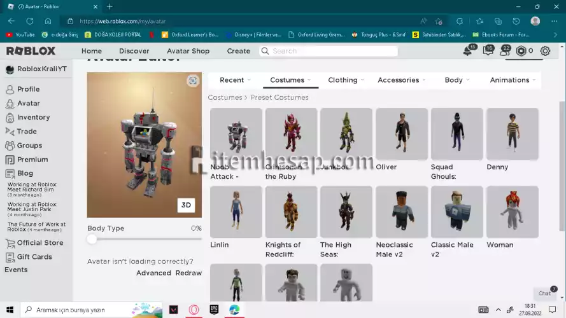
Task: Click the Advanced link
Action: [x=153, y=273]
